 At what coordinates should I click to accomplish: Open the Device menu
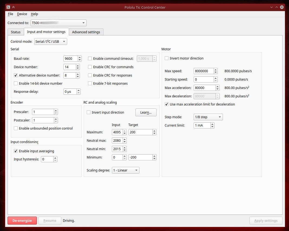click(22, 14)
